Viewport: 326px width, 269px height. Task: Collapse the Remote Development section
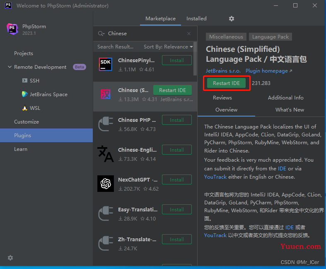tap(10, 67)
